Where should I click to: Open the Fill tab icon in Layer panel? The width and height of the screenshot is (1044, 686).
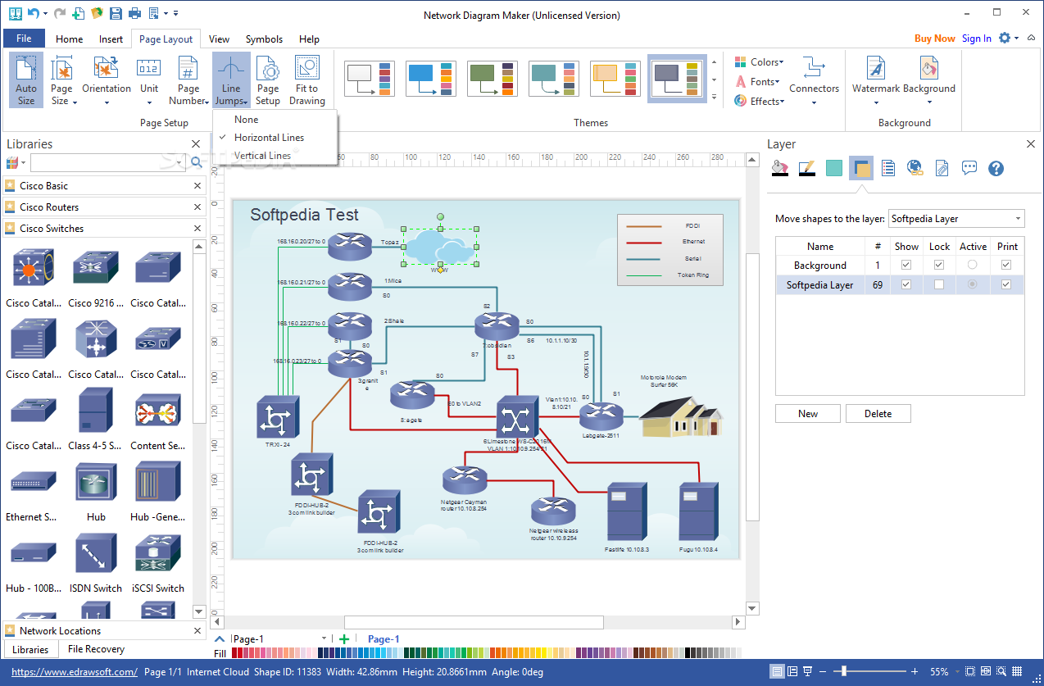point(780,168)
